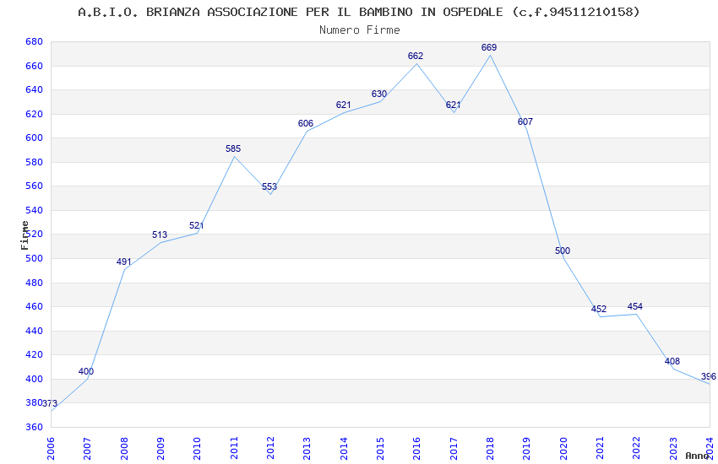Click the 580 y-axis tick value
718x464 pixels.
35,162
